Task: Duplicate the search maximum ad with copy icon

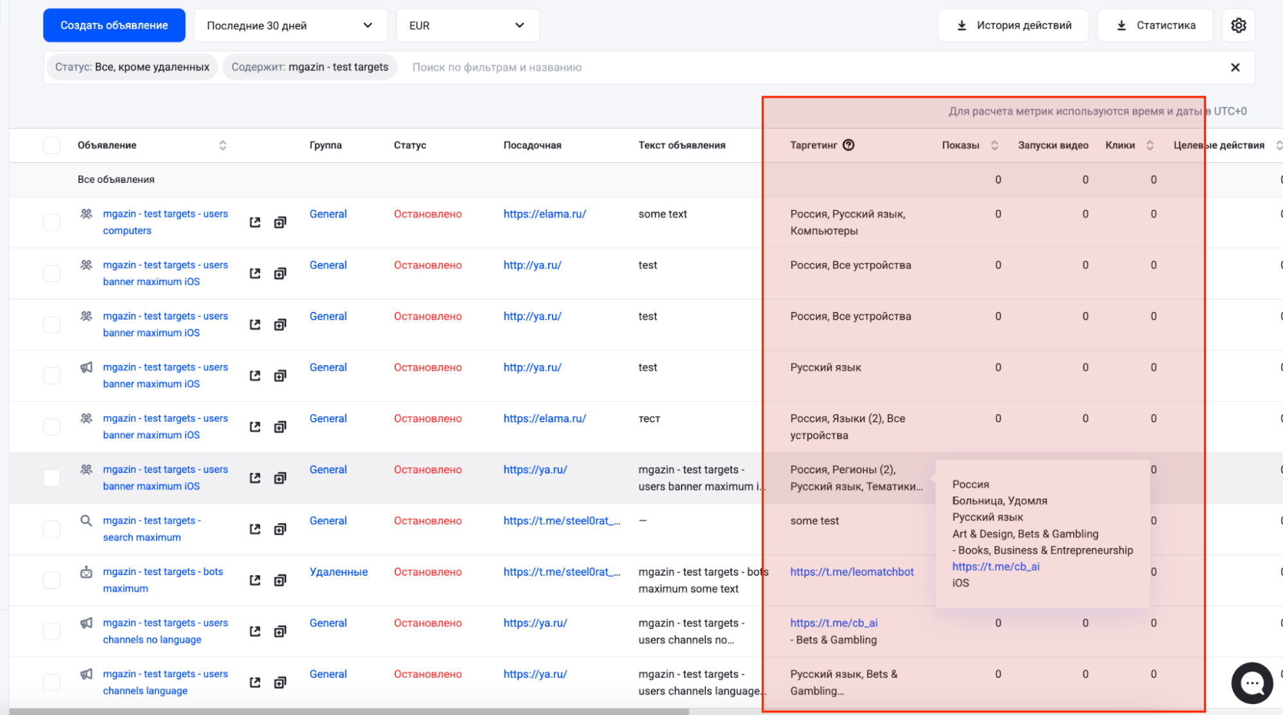Action: 280,529
